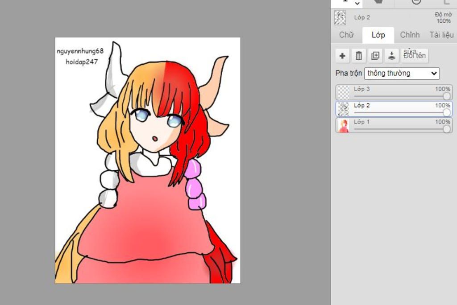Click the active layer preview thumbnail above tabs
Viewport: 457px width, 305px height.
pos(340,17)
